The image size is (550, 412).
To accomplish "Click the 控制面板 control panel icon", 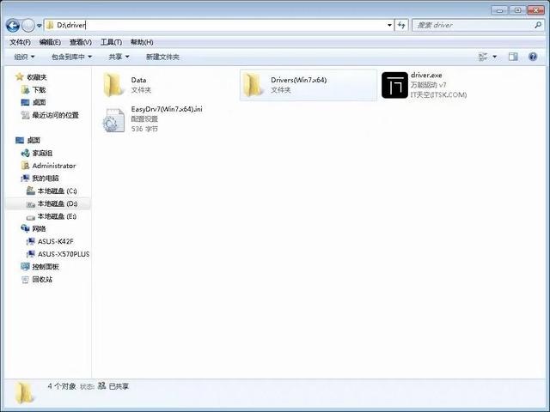I will pos(25,267).
